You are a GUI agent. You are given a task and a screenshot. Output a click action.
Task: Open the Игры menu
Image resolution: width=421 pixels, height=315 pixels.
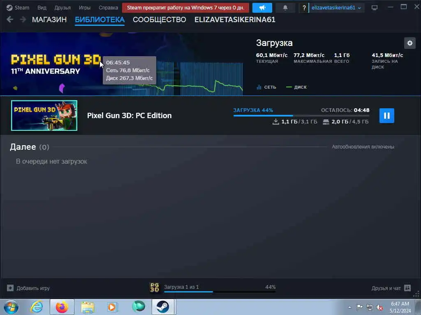(85, 7)
